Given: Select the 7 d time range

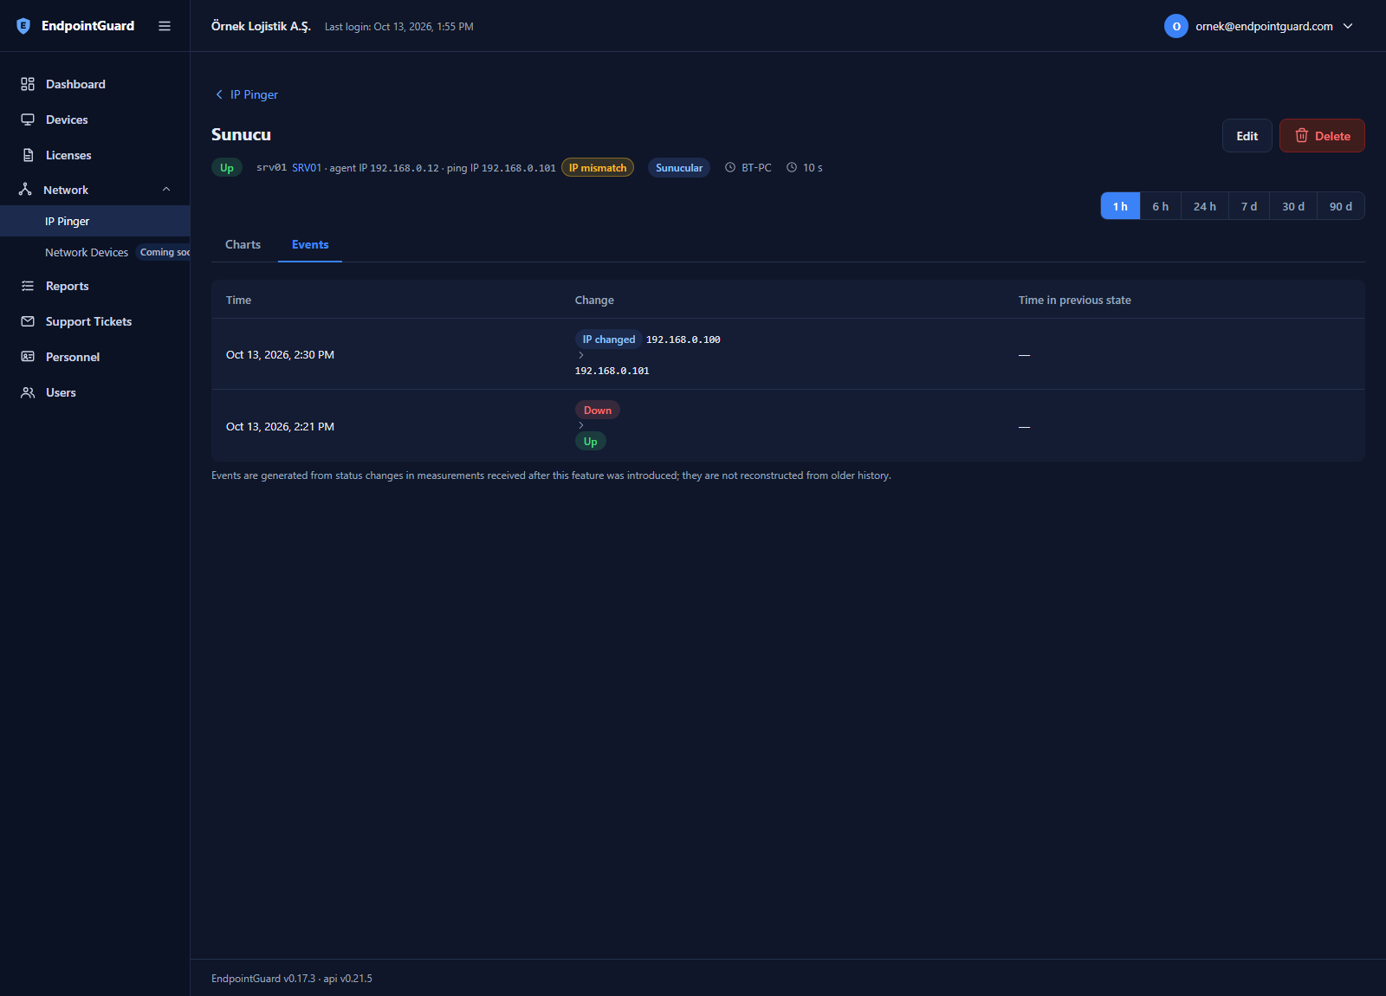Looking at the screenshot, I should coord(1248,206).
